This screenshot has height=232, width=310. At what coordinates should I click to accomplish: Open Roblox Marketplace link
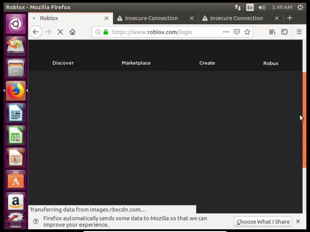click(136, 63)
